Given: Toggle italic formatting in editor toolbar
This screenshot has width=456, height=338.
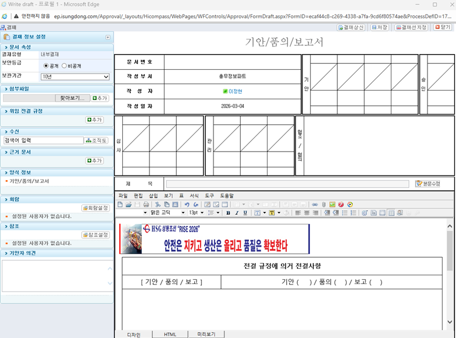Looking at the screenshot, I should (x=237, y=213).
